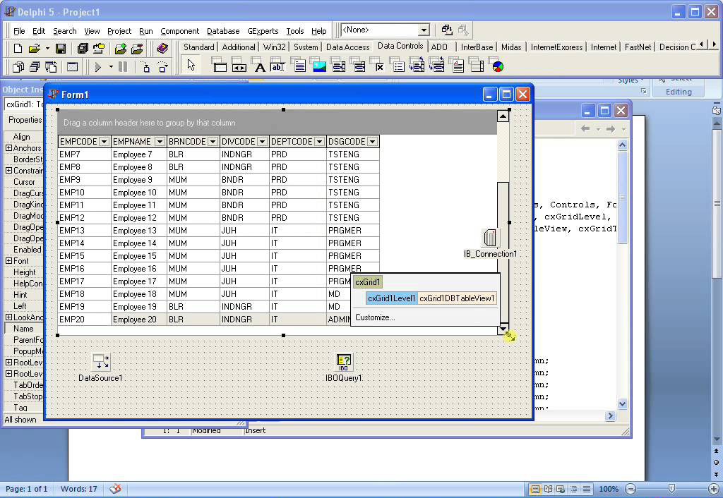Image resolution: width=723 pixels, height=498 pixels.
Task: Switch to Outline view in Word
Action: (x=573, y=490)
